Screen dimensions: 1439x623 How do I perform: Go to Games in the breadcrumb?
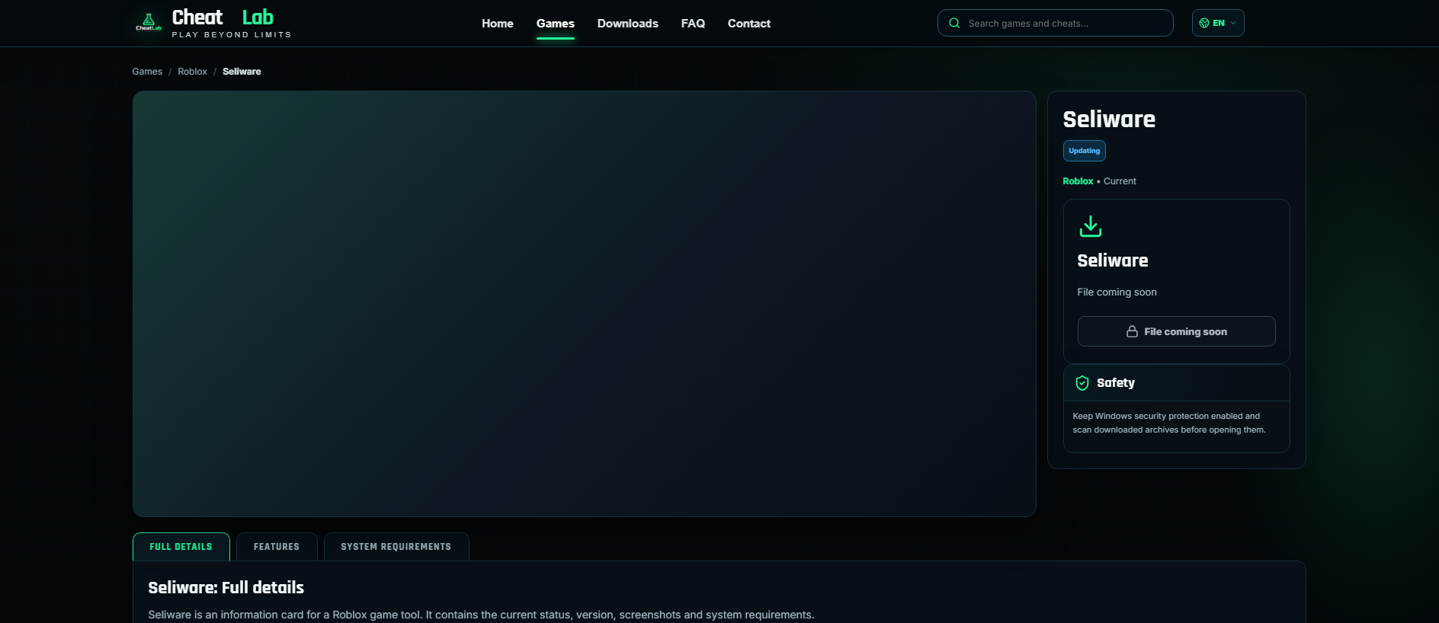147,72
